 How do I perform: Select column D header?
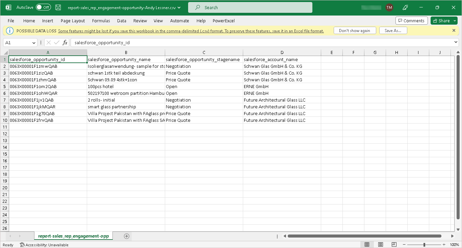coord(282,53)
